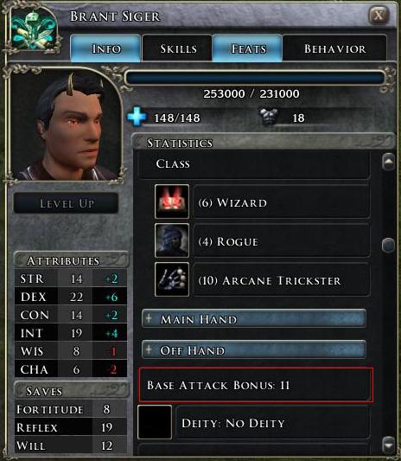This screenshot has height=461, width=401.
Task: Open the Feats tab
Action: point(247,48)
